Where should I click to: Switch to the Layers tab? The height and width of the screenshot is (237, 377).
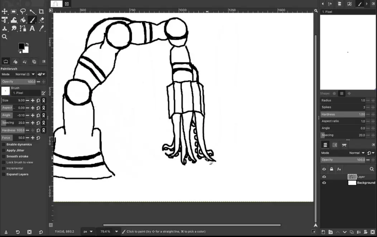click(325, 144)
